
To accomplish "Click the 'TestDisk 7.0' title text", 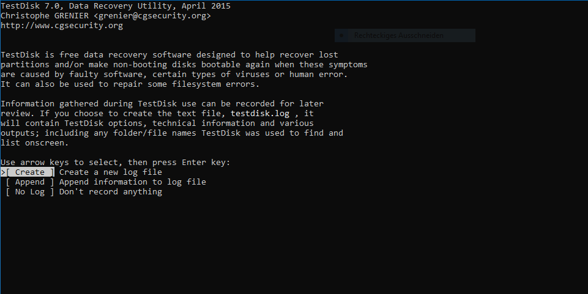I will point(30,6).
